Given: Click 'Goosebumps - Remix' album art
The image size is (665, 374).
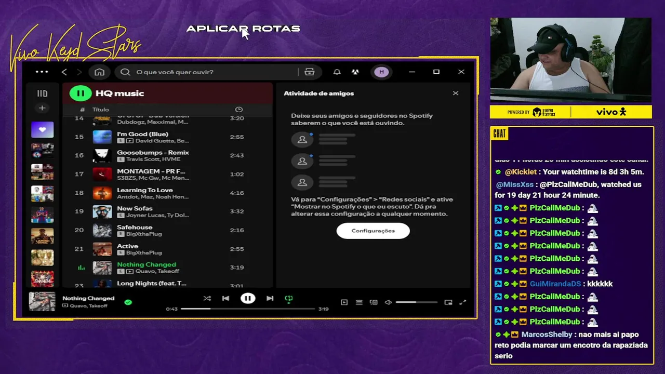Looking at the screenshot, I should [x=102, y=155].
